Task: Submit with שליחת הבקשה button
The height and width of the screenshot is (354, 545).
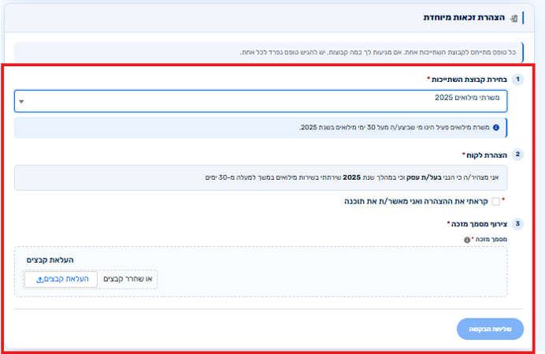Action: [490, 329]
